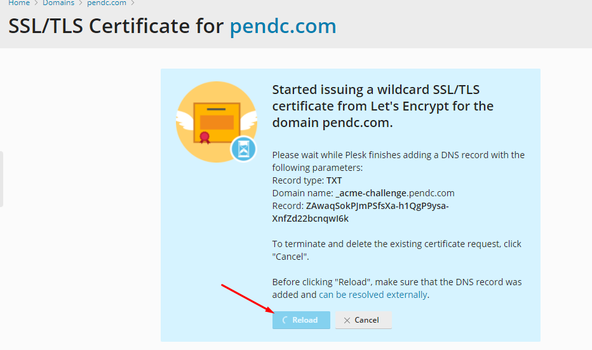Click the _acme-challenge.pendc.com domain name text

(395, 193)
